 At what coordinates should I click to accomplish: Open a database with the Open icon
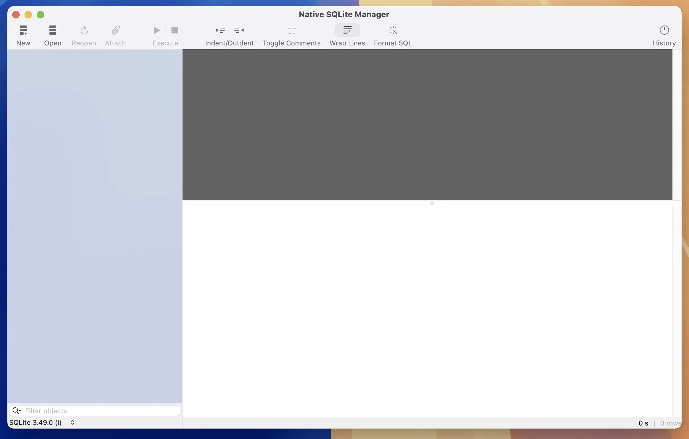tap(53, 30)
